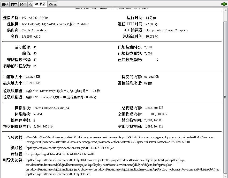
Task: Click the scrollbar up arrow
Action: point(225,10)
